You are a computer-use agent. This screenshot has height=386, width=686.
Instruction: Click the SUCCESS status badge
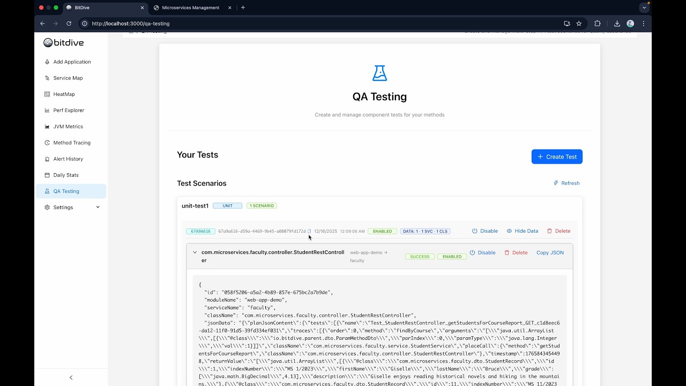[x=420, y=257]
